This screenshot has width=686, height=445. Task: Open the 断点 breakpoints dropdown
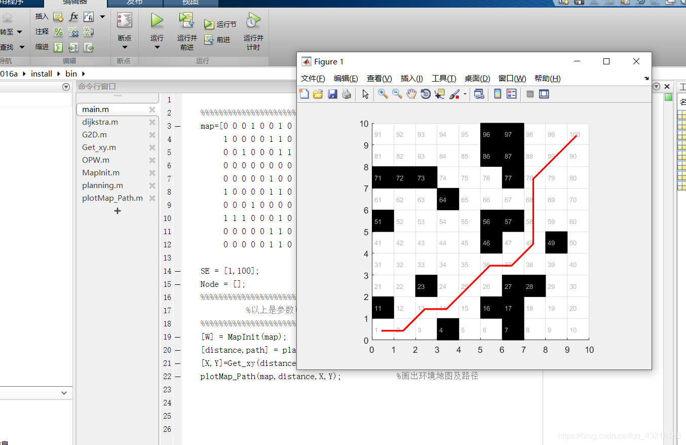coord(125,47)
